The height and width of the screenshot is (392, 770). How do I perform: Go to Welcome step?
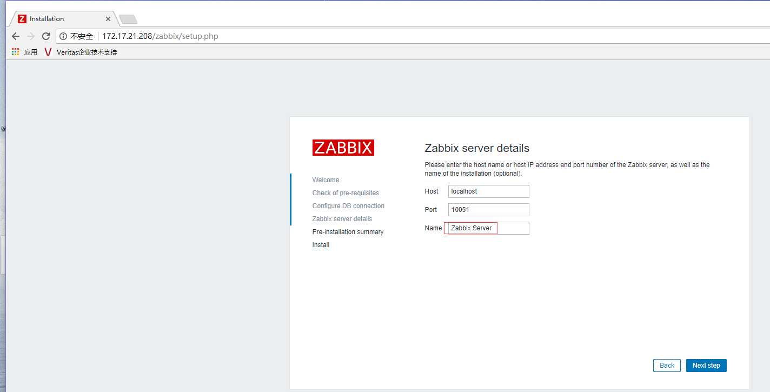coord(326,180)
